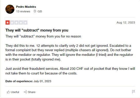Click the fourth grey star in rating
The height and width of the screenshot is (98, 140).
click(x=21, y=22)
